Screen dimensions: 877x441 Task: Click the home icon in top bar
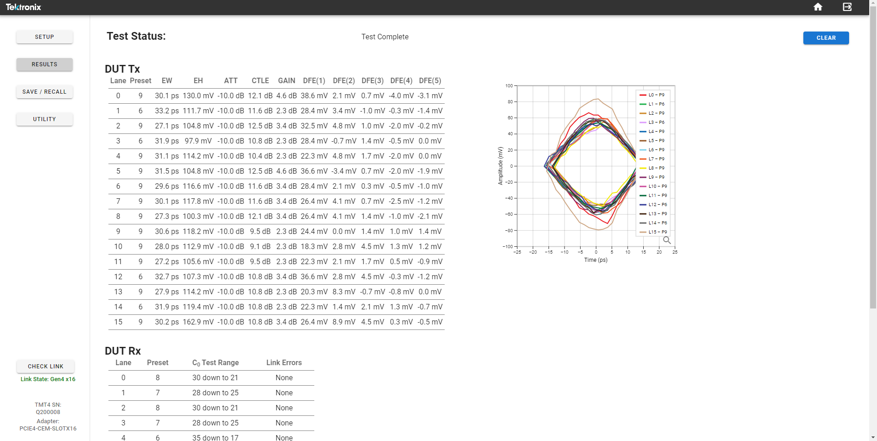pos(818,7)
